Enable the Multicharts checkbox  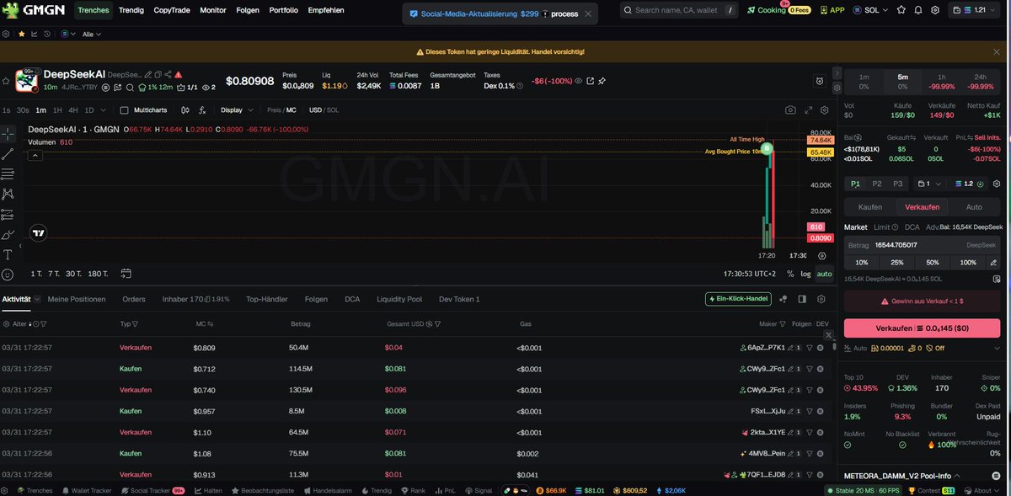pos(125,110)
